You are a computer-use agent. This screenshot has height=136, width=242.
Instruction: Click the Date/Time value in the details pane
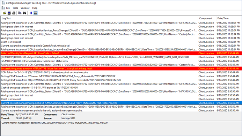[27, 115]
